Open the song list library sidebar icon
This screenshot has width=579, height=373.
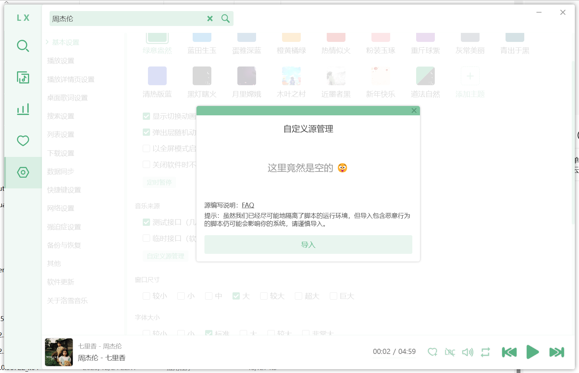[23, 78]
